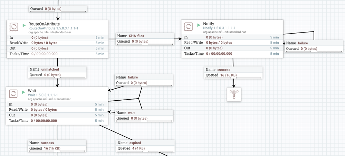Click the Wait 1.5.0.3.1.1.1-1 version text
Image resolution: width=345 pixels, height=156 pixels.
tap(43, 95)
